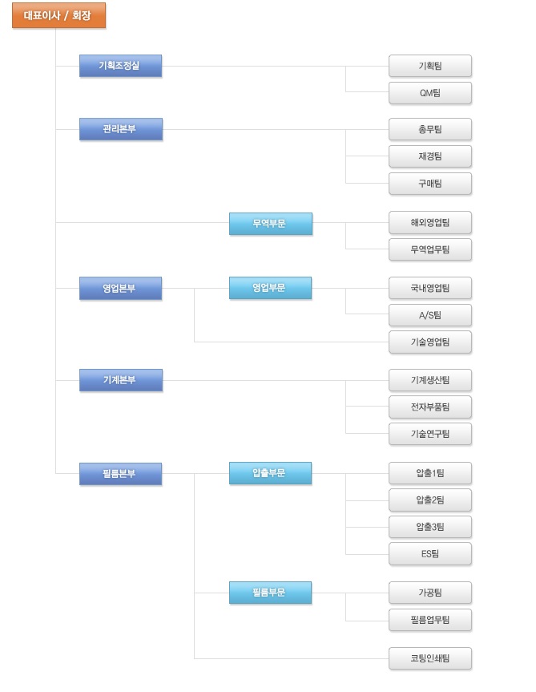The image size is (536, 692).
Task: Open the 해외영업팀 team box
Action: coord(430,222)
